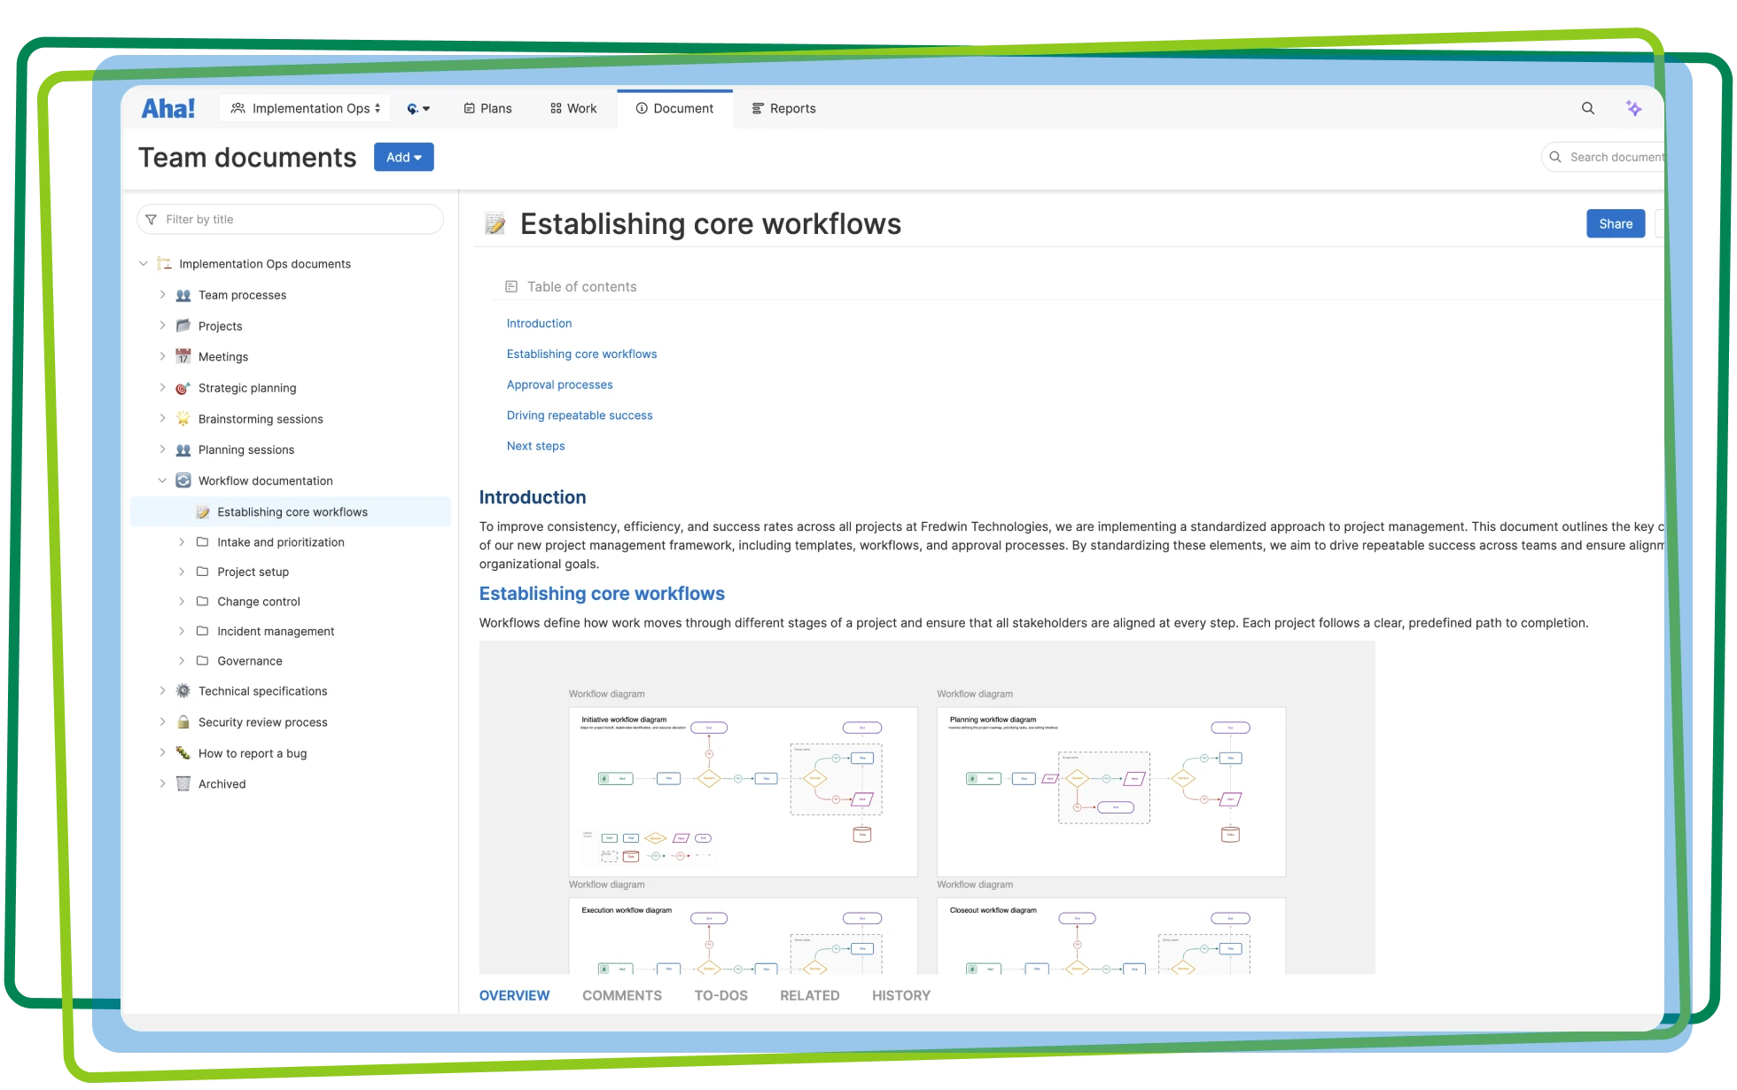
Task: Open the HISTORY tab
Action: 900,995
